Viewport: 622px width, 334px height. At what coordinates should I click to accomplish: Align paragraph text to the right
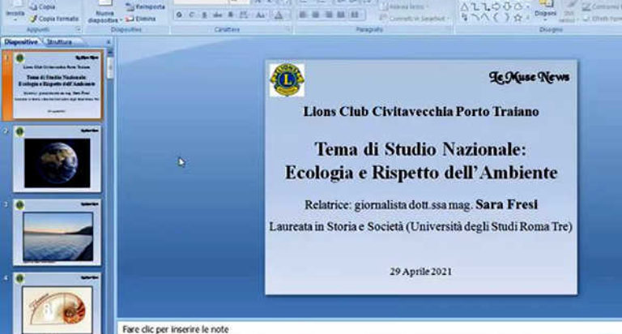pos(329,15)
